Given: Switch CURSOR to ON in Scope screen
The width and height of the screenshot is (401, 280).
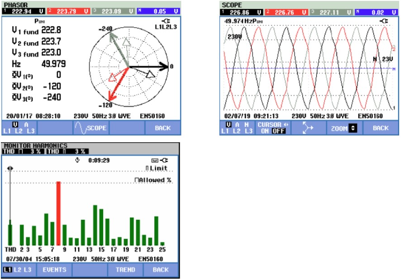Looking at the screenshot, I should [264, 131].
